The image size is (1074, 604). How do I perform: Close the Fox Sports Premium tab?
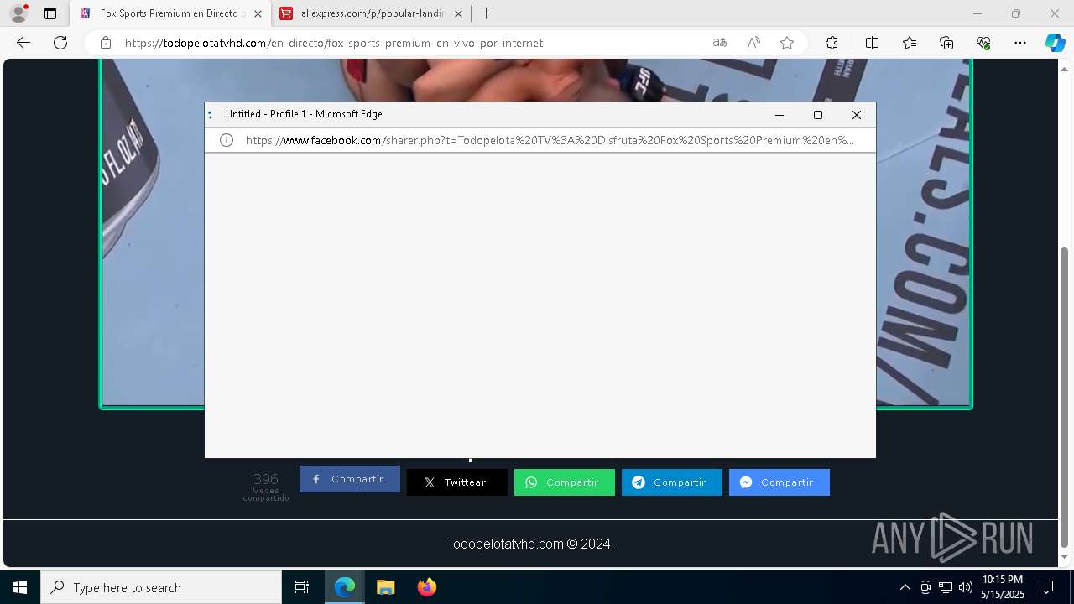(x=258, y=13)
